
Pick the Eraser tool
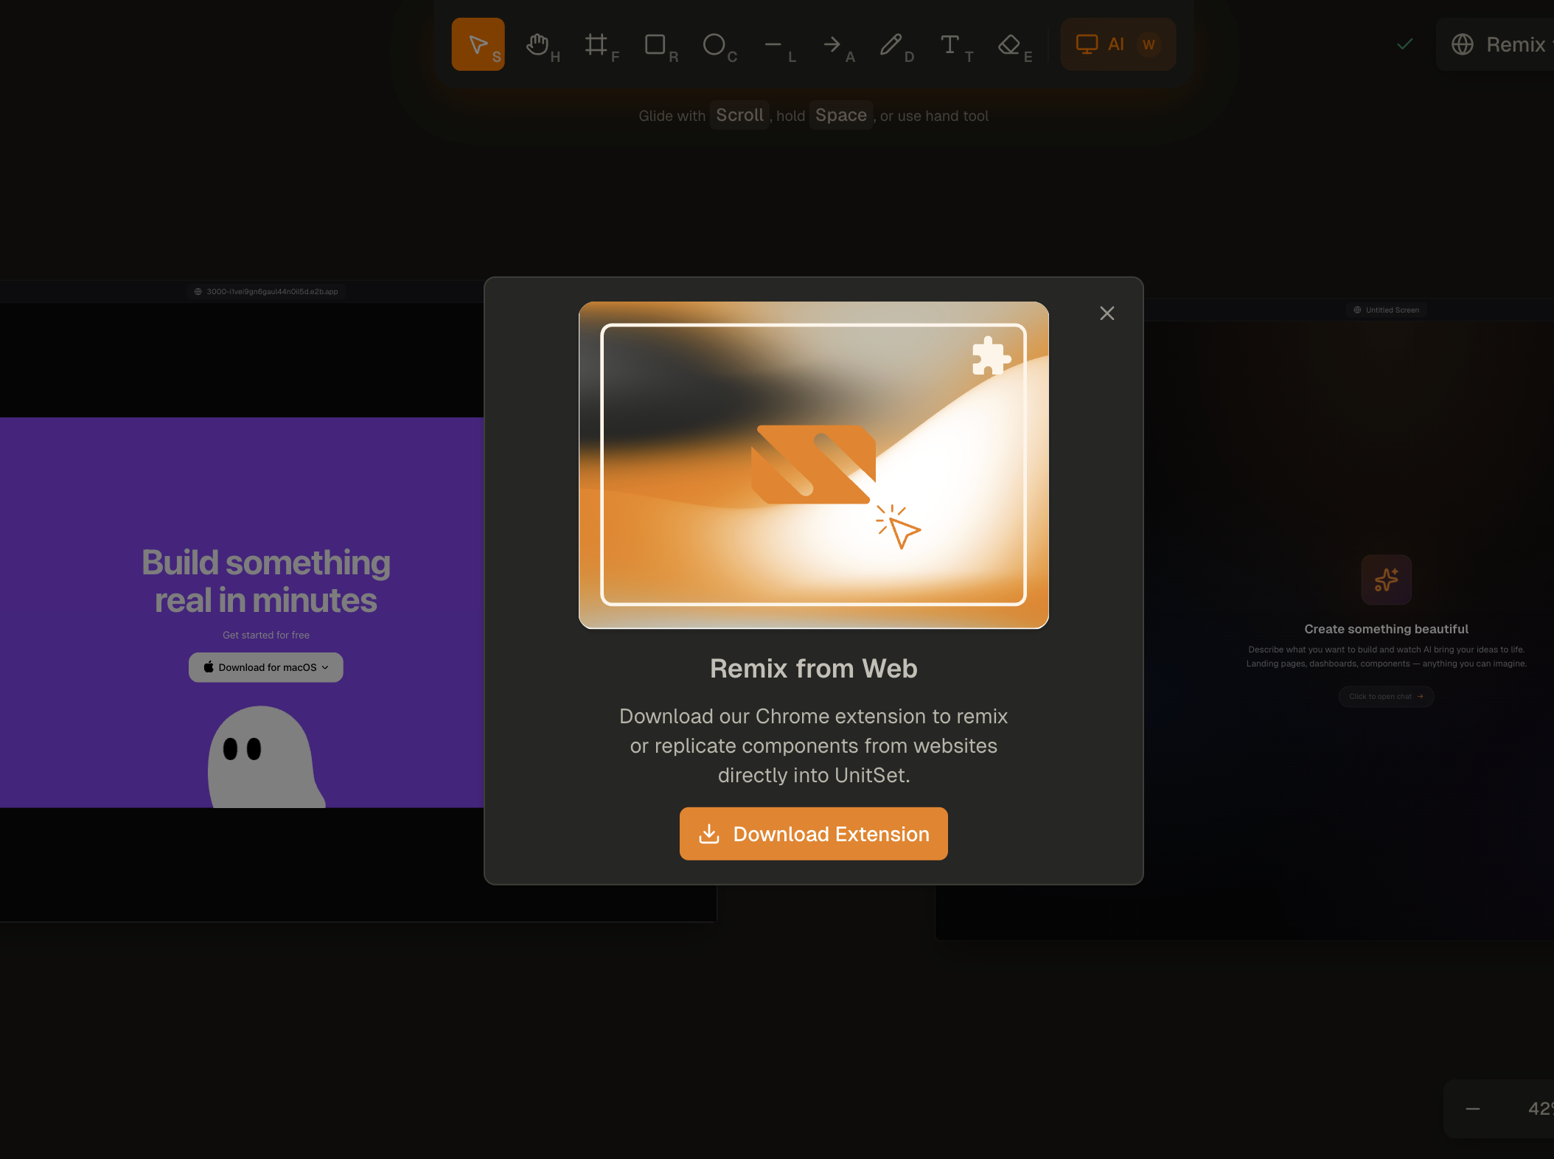pyautogui.click(x=1009, y=44)
